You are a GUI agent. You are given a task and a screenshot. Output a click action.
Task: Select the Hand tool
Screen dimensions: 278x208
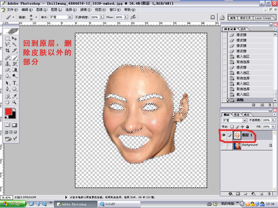[x=7, y=102]
